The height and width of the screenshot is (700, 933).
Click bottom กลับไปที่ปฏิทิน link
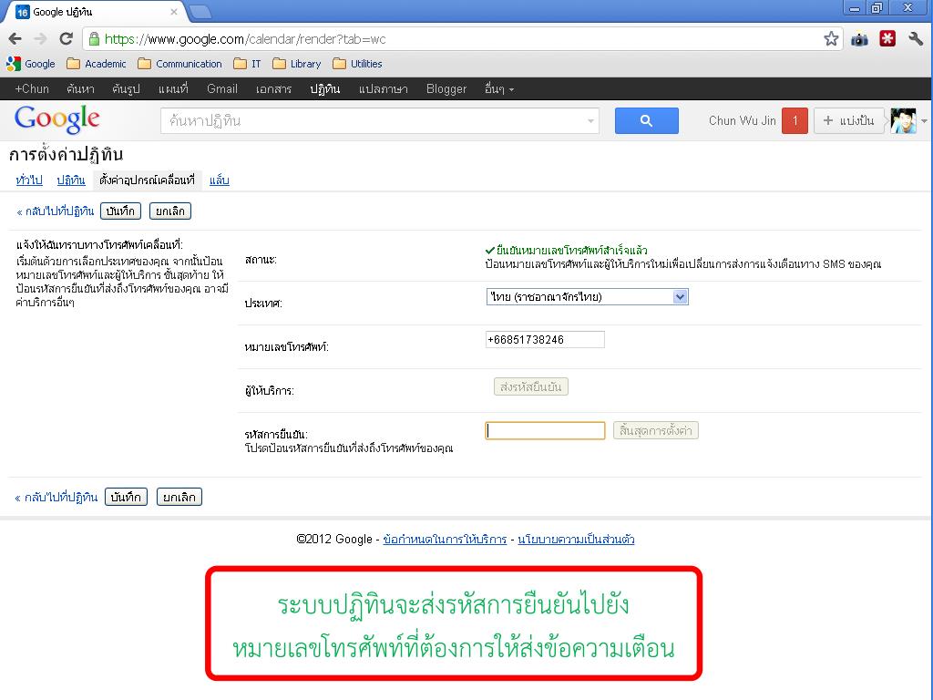click(56, 498)
